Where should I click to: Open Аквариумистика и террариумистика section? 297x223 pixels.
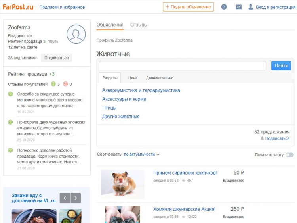(x=141, y=90)
